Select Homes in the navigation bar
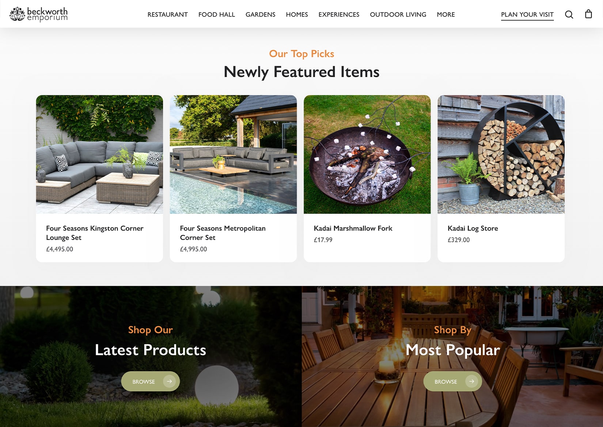 (297, 15)
